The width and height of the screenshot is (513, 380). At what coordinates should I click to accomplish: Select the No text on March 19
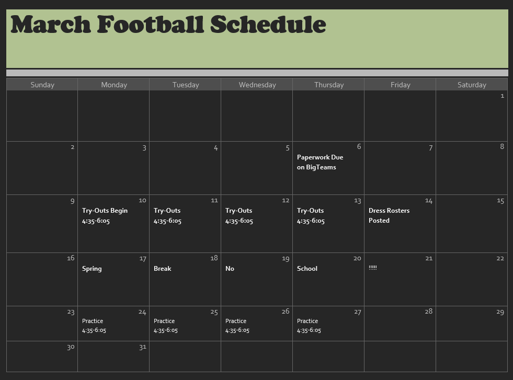230,269
